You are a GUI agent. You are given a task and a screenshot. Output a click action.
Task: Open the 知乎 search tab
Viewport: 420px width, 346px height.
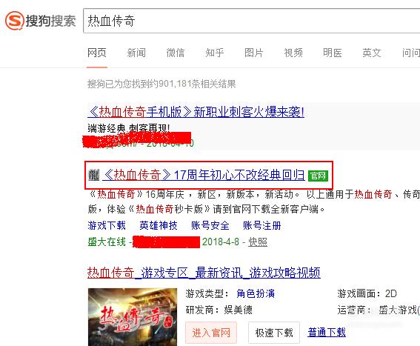point(215,53)
